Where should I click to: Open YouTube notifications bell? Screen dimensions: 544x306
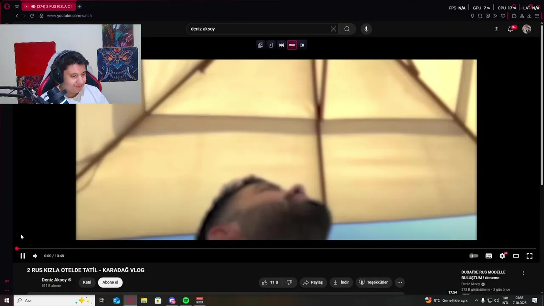[510, 29]
